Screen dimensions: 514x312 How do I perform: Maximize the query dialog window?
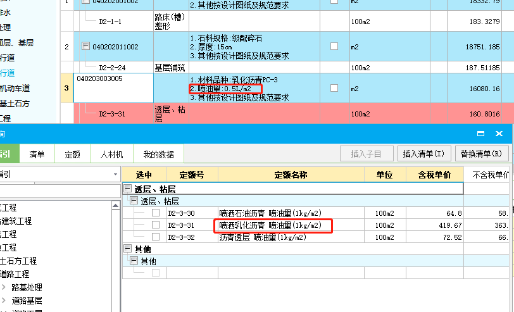click(x=481, y=134)
